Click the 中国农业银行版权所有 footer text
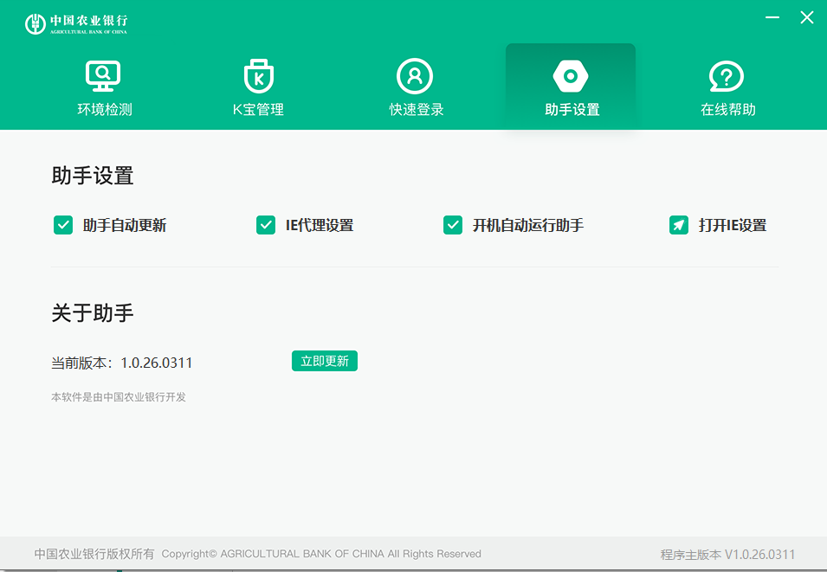This screenshot has height=572, width=827. [x=94, y=554]
